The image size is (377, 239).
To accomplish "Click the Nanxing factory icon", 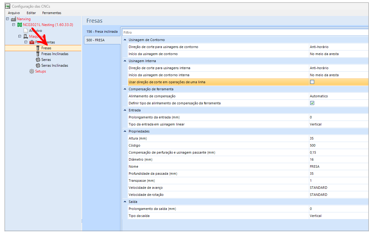I will [13, 19].
